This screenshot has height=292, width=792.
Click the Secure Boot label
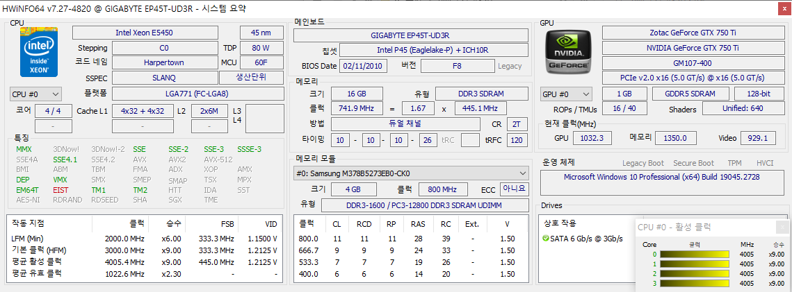click(x=693, y=163)
